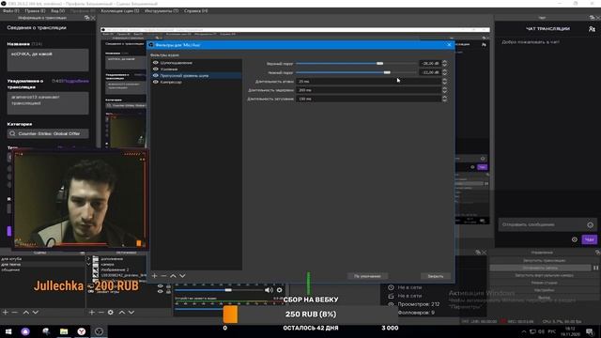This screenshot has width=601, height=338.
Task: Open chat settings gear near Chat button
Action: 574,239
